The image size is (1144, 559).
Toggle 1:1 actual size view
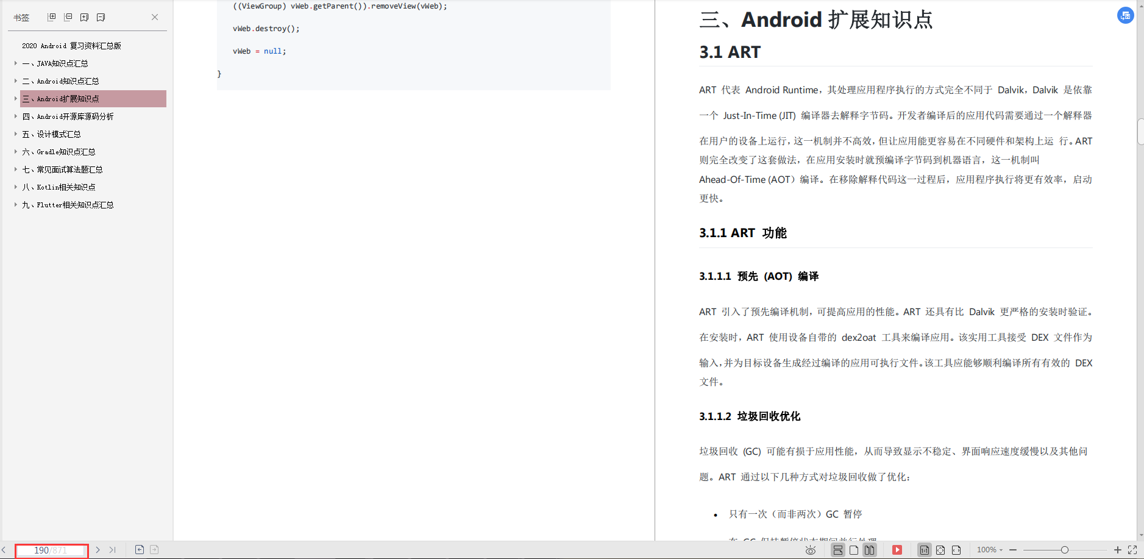pyautogui.click(x=925, y=550)
